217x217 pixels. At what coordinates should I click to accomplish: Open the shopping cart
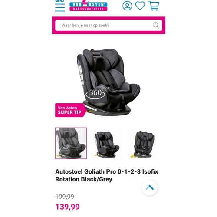tap(154, 6)
